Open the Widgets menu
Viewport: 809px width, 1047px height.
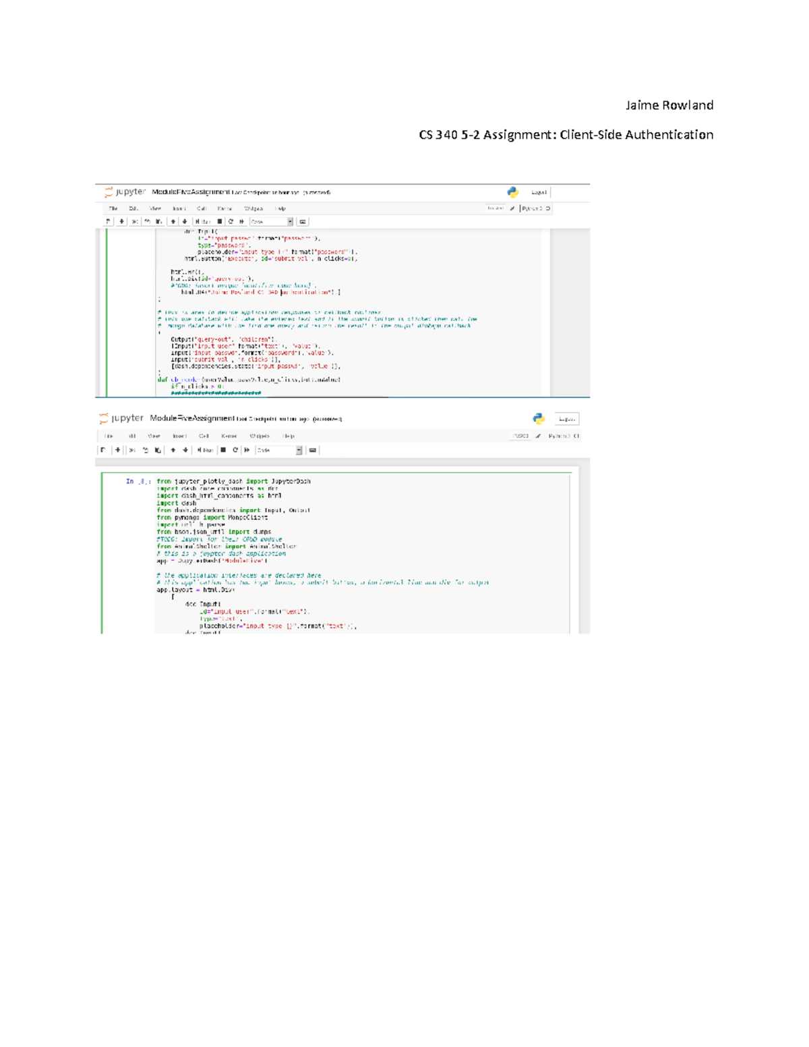[x=252, y=208]
